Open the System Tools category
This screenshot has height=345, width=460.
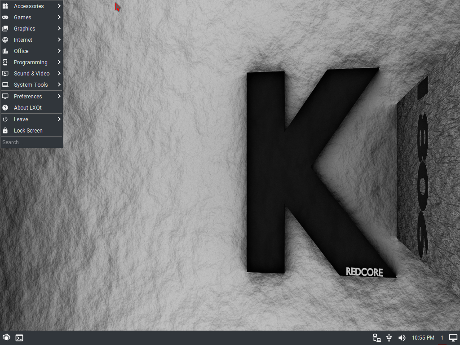31,85
